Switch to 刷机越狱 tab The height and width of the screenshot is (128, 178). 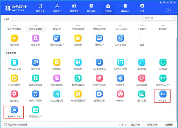(91, 8)
